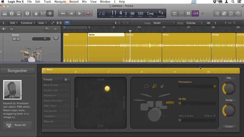This screenshot has width=244, height=137.
Task: Click the Rewind transport button
Action: [63, 13]
